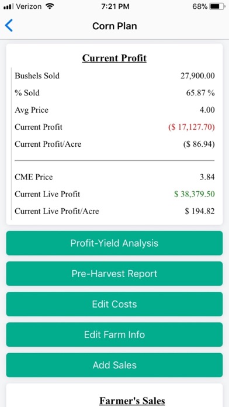Select the % Sold value 65.87 %

[200, 93]
